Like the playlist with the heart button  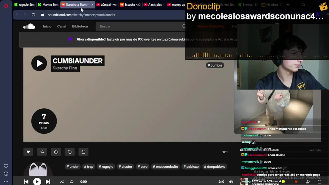pos(28,152)
